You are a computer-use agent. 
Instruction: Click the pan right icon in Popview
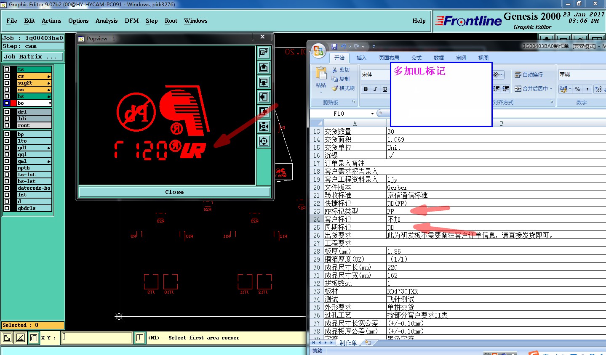[264, 111]
